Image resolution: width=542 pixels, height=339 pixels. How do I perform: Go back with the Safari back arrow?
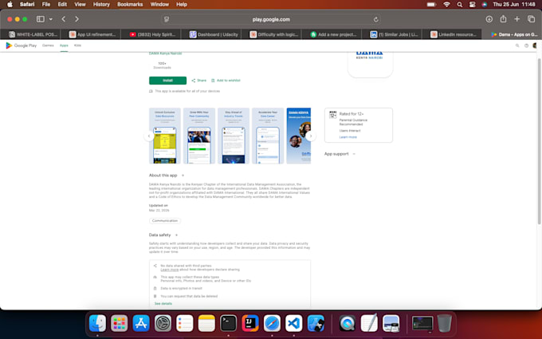64,19
